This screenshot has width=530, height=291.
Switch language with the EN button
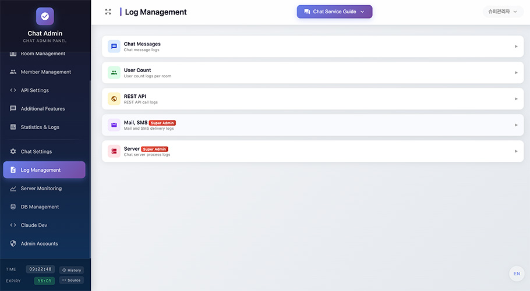coord(517,274)
